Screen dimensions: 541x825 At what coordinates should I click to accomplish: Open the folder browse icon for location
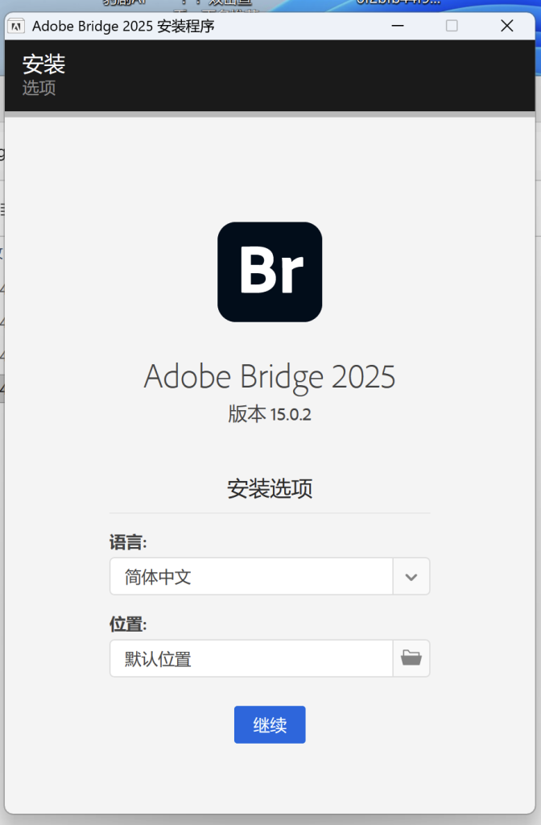coord(411,658)
